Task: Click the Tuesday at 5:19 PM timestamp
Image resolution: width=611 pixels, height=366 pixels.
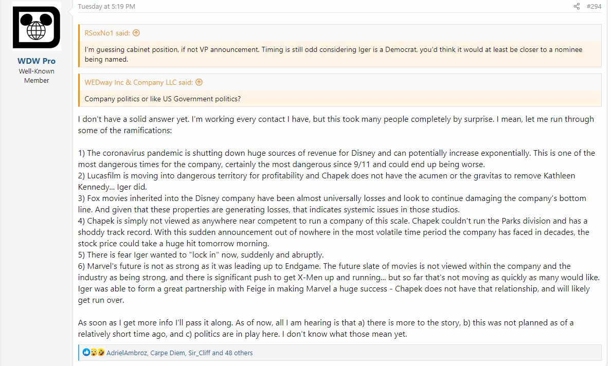Action: click(106, 7)
